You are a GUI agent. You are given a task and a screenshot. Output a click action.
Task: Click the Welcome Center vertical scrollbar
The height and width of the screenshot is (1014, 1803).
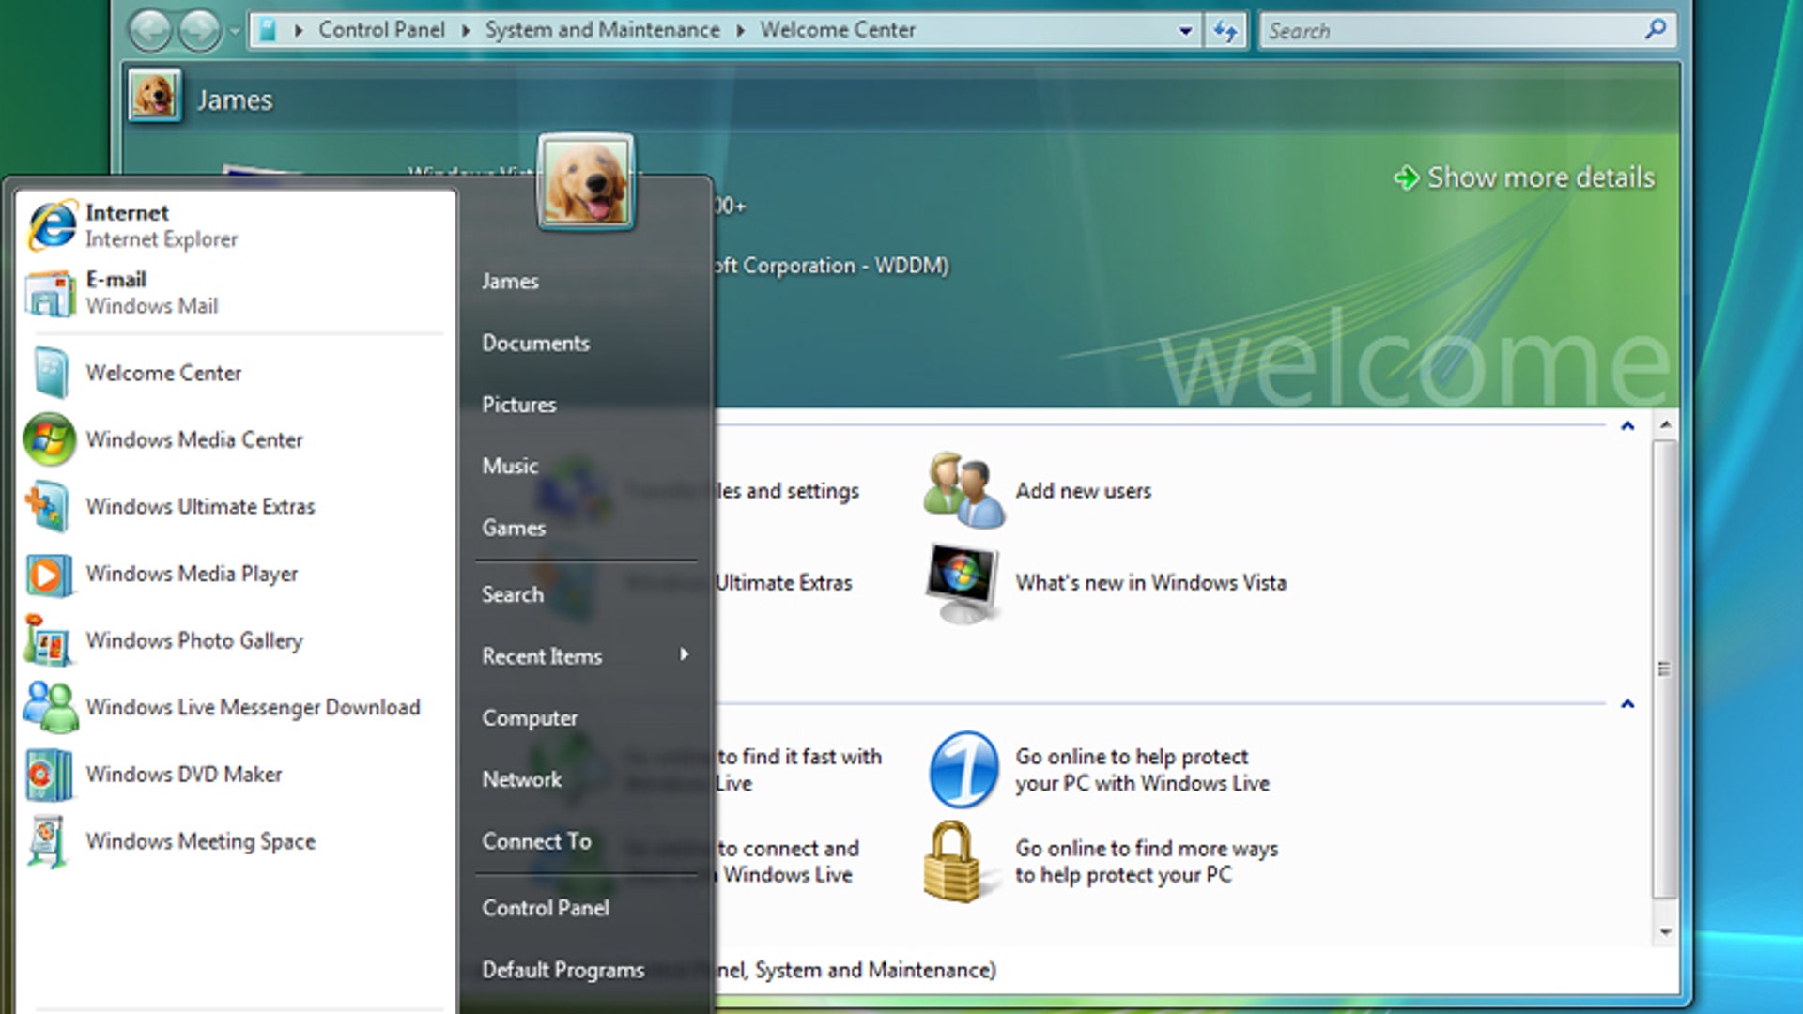coord(1664,668)
